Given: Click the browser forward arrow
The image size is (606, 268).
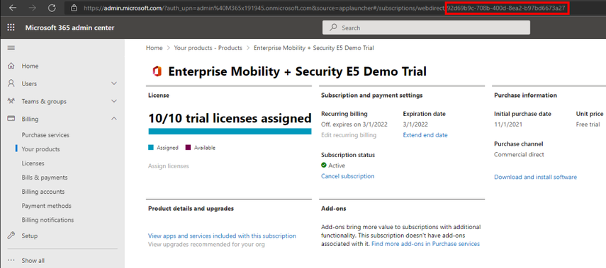Looking at the screenshot, I should (x=33, y=8).
